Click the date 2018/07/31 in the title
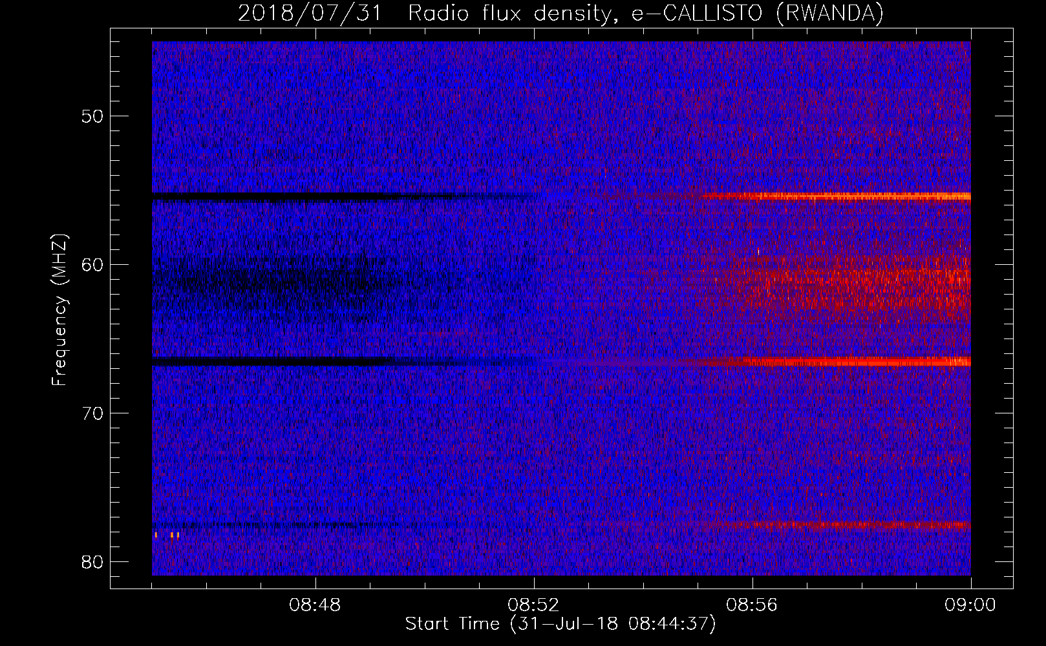 click(310, 13)
